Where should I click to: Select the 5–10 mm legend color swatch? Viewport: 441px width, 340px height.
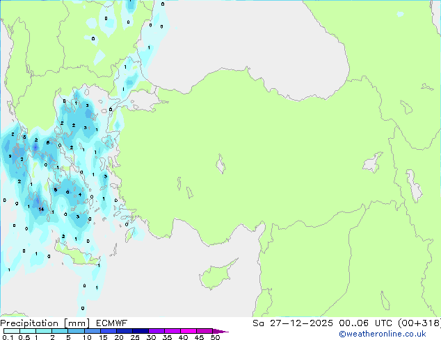click(77, 331)
